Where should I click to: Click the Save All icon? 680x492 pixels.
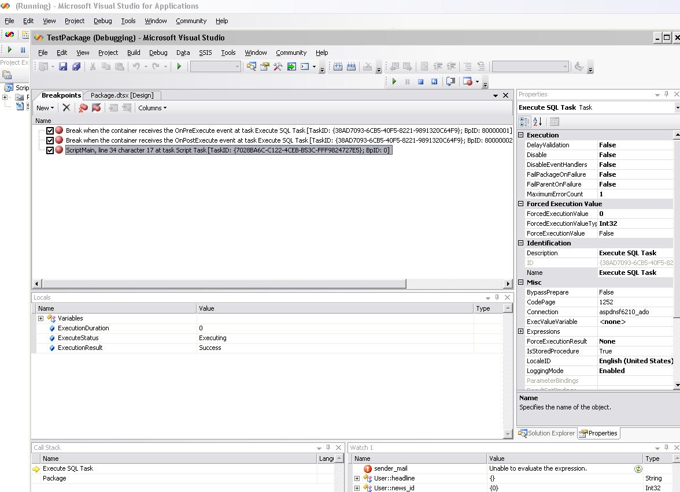coord(76,67)
